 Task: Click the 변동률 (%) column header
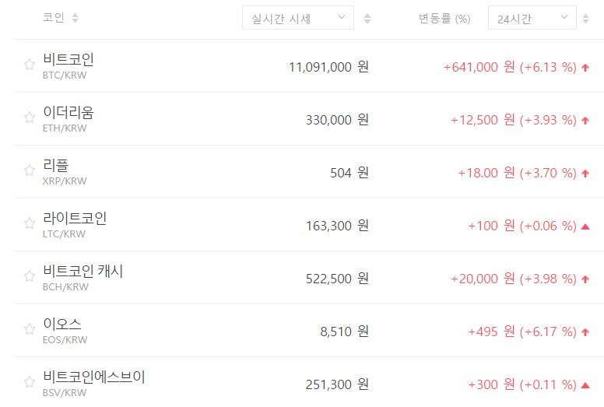pos(444,18)
